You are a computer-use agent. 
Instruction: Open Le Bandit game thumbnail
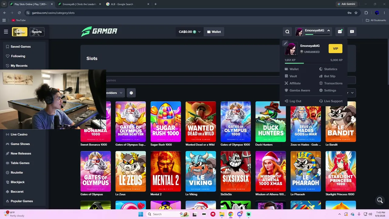click(341, 122)
